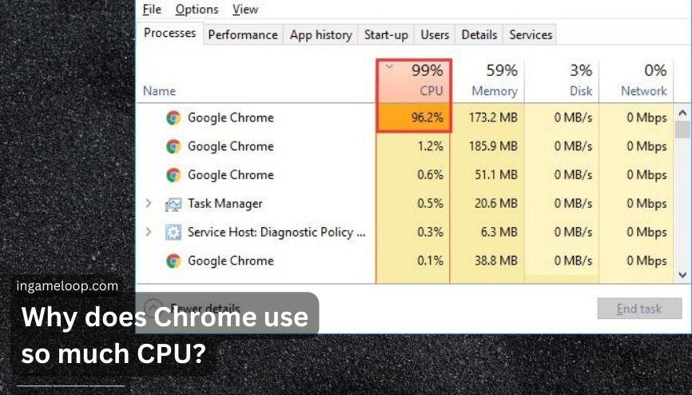Click the Fewer details circle arrow icon
This screenshot has height=395, width=692.
153,308
